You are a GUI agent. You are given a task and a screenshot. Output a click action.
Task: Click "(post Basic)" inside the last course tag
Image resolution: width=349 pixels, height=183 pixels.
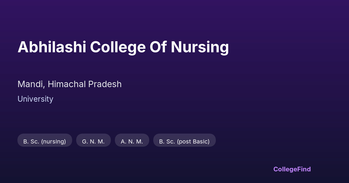pos(193,141)
